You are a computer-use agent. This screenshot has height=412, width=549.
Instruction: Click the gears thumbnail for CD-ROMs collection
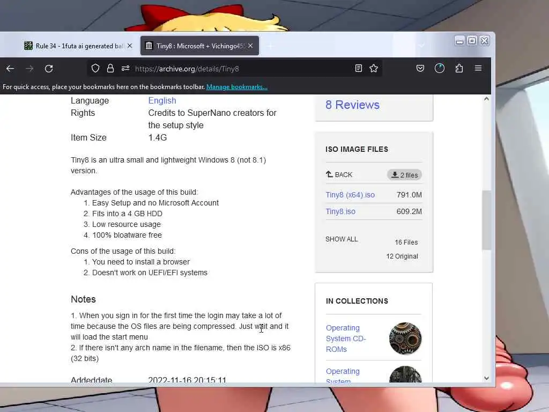click(405, 339)
